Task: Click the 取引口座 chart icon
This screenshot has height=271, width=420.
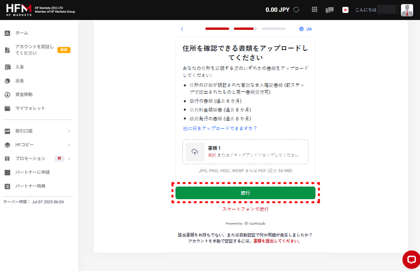Action: (7, 131)
